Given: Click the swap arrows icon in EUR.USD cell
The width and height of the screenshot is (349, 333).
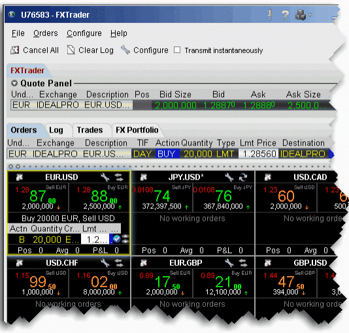Looking at the screenshot, I should [119, 178].
